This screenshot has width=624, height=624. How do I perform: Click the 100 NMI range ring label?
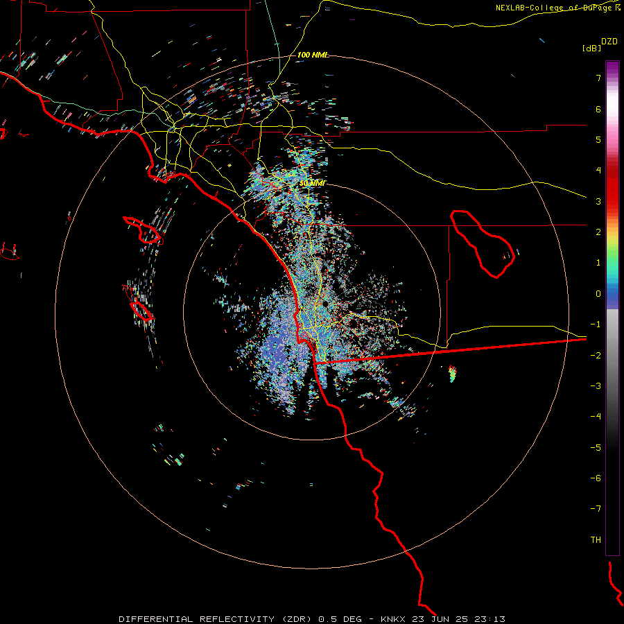313,55
